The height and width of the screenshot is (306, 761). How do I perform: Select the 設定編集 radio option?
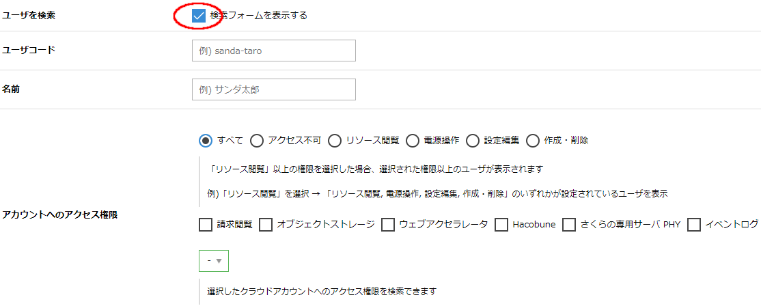(473, 141)
